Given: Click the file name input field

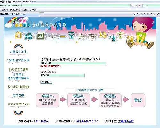Looking at the screenshot, I should point(63,75).
